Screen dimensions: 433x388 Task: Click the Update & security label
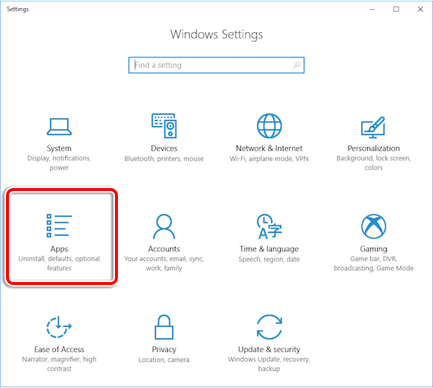269,349
